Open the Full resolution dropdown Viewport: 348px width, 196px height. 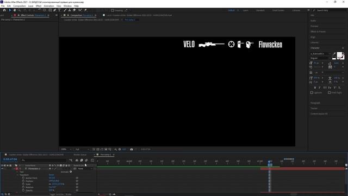point(82,149)
